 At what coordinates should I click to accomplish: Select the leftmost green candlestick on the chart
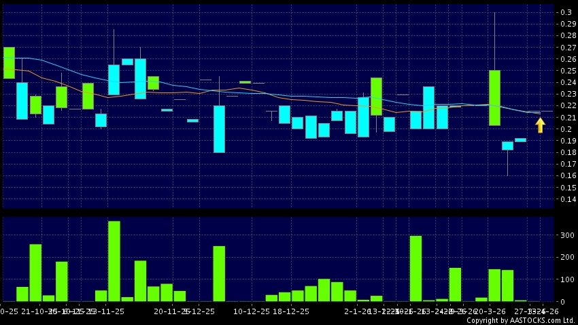(9, 63)
